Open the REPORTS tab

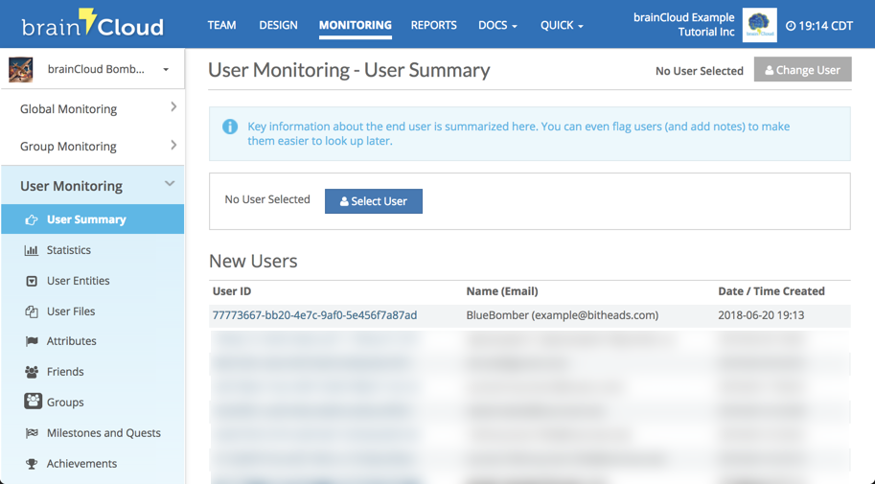[x=433, y=25]
